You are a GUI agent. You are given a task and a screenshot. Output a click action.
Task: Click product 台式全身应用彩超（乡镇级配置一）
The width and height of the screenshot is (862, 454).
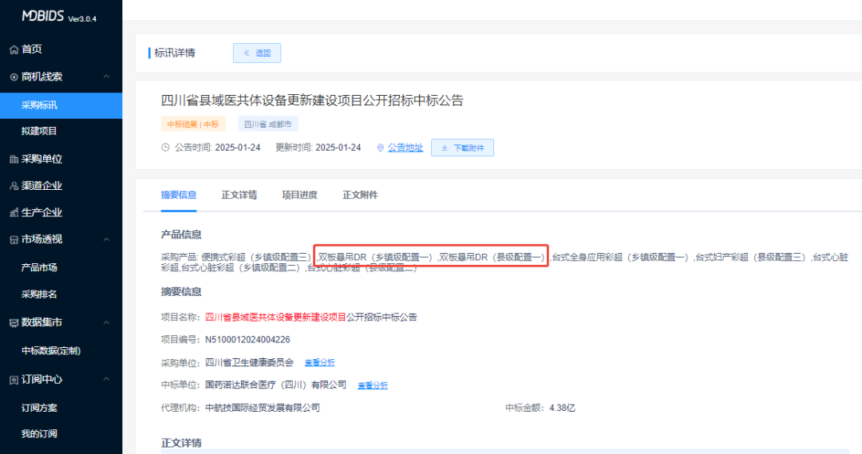621,257
